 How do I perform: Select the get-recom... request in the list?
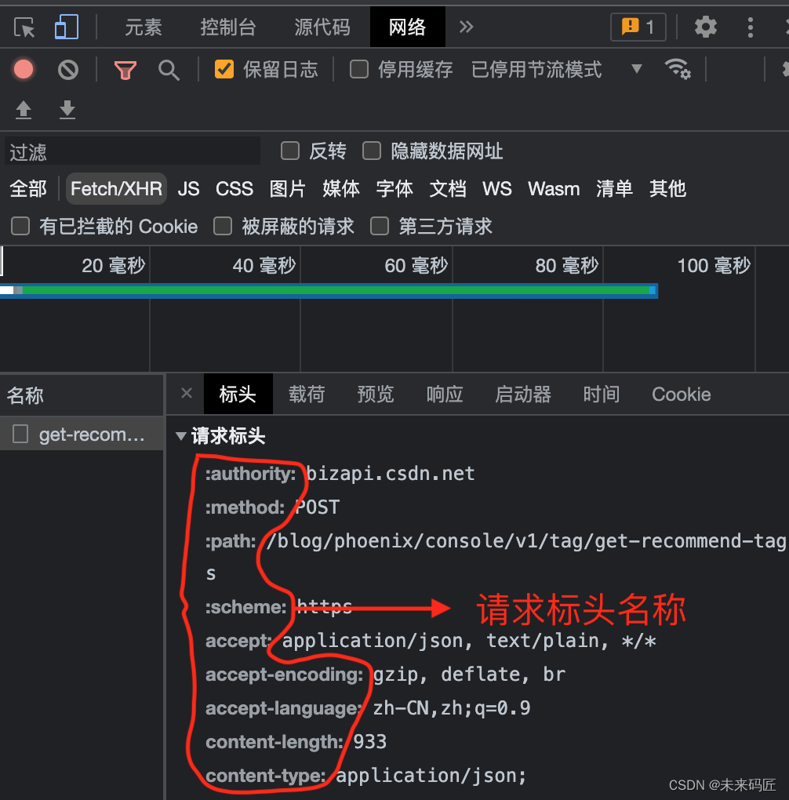[82, 434]
